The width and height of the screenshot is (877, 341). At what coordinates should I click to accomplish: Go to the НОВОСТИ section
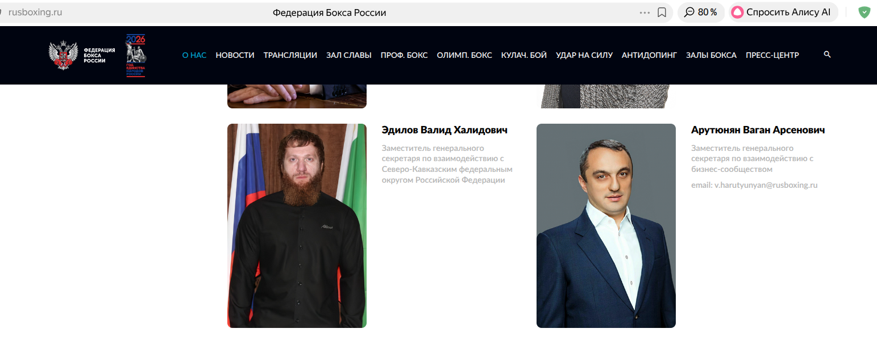(x=235, y=55)
